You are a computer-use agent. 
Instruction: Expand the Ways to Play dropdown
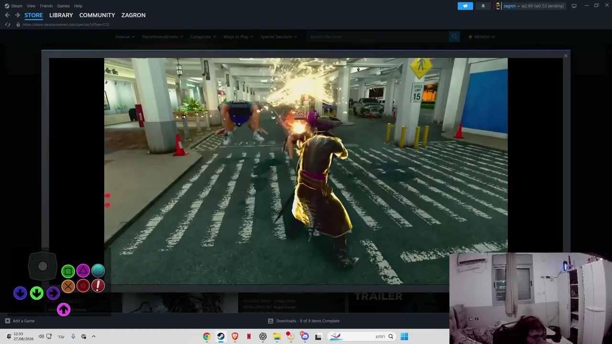pos(239,37)
